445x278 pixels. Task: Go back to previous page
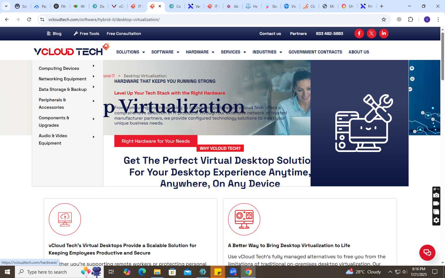(7, 19)
